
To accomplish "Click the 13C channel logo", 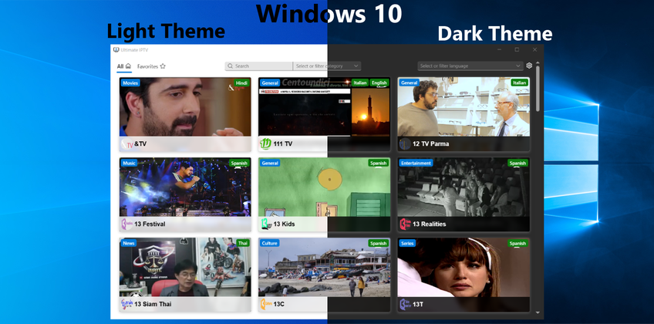I will point(265,304).
